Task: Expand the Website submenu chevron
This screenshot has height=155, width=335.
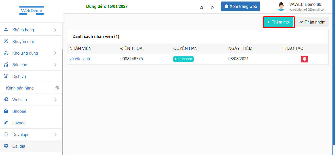Action: [x=55, y=100]
